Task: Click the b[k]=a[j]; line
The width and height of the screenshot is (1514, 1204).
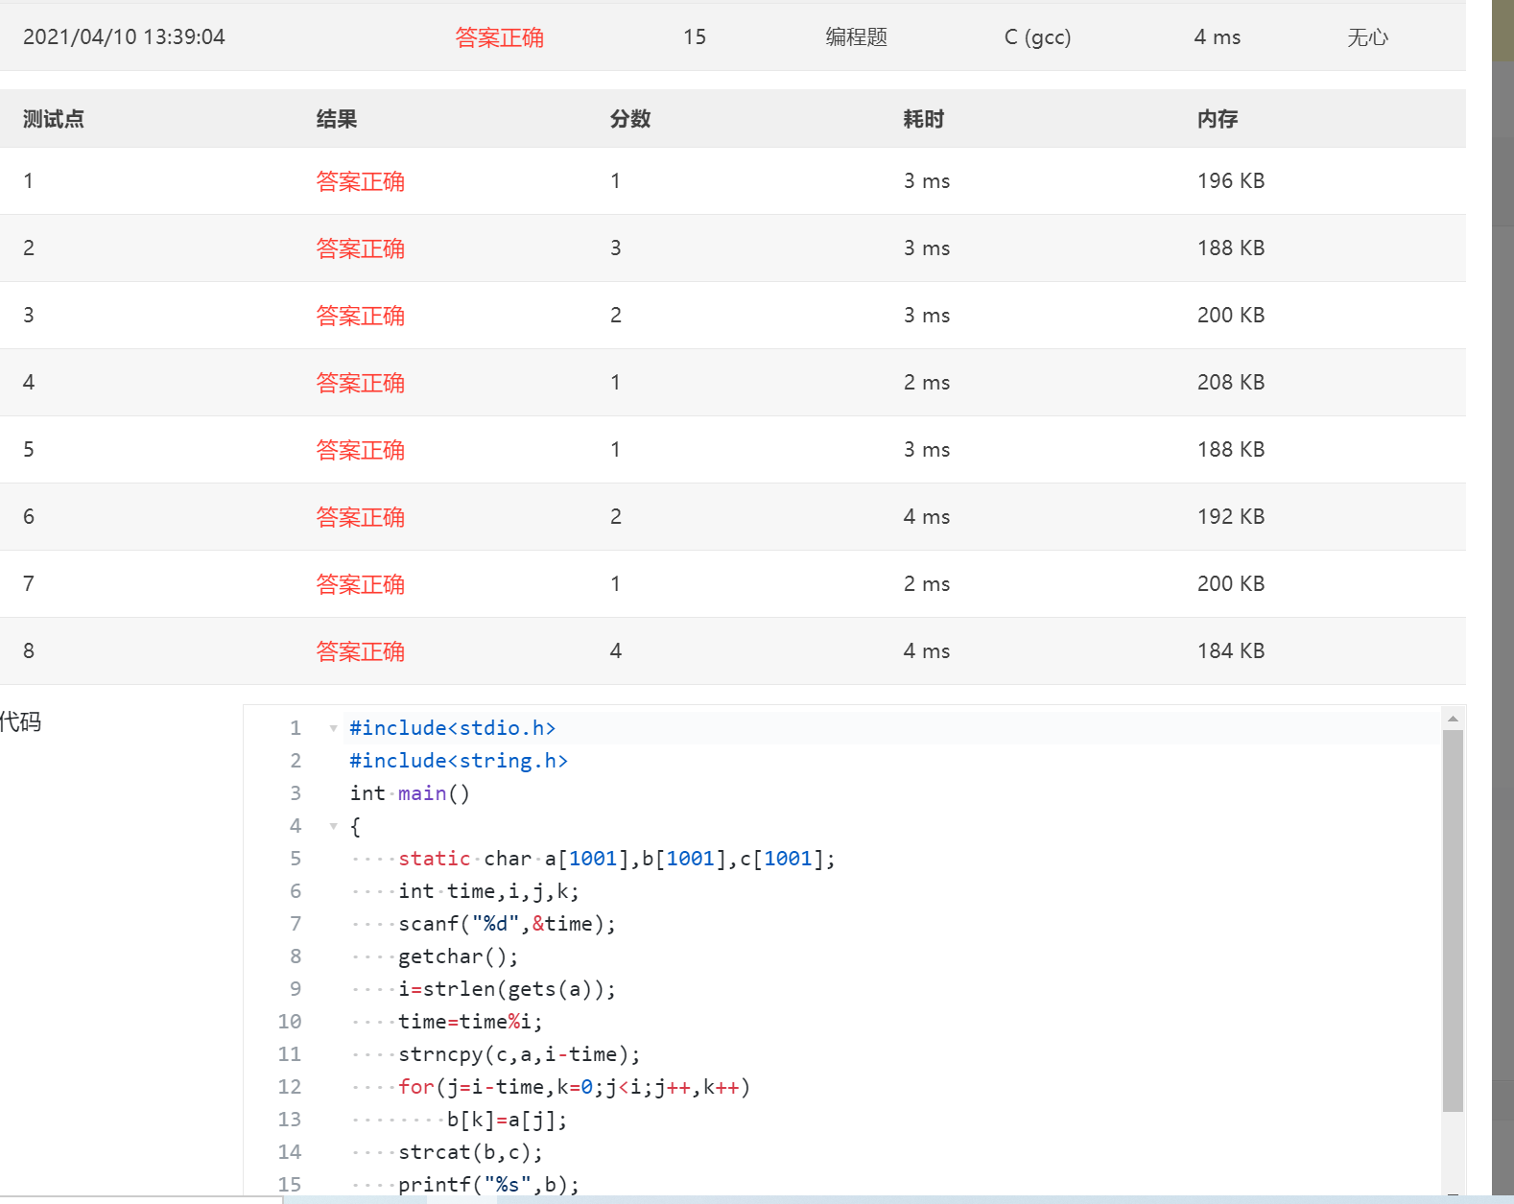Action: coord(508,1120)
